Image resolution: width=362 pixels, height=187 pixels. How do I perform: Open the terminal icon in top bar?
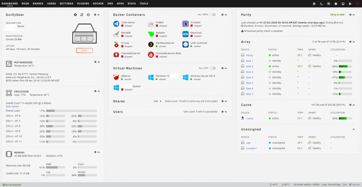[x=321, y=4]
